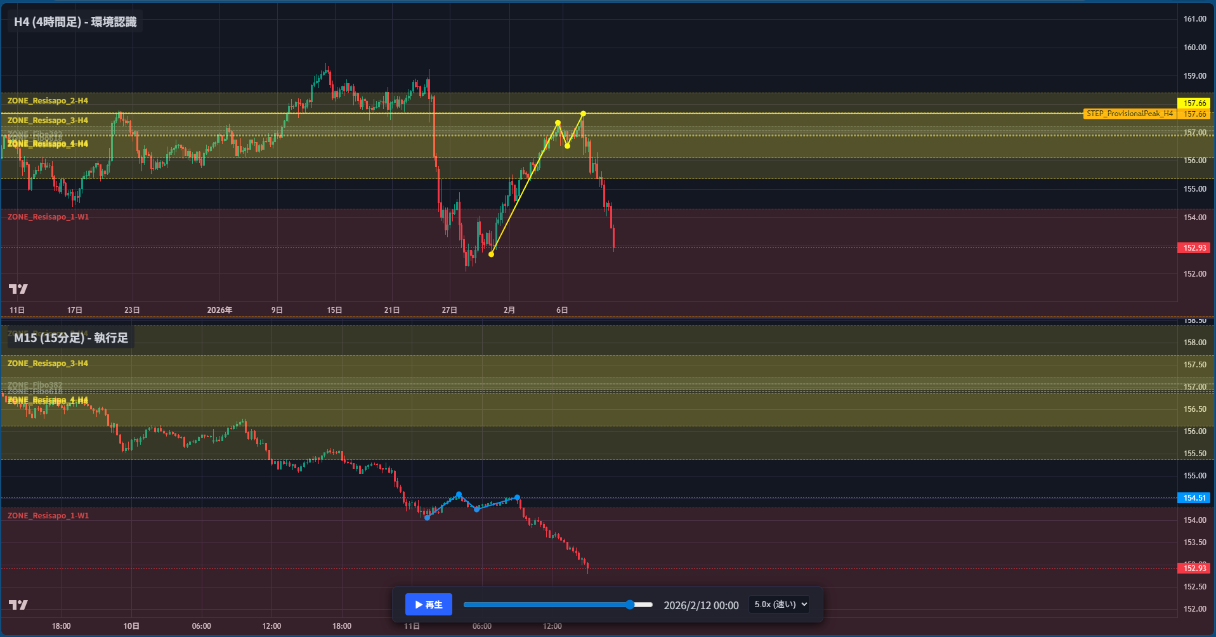Click the yellow swing low marker on H4
The image size is (1216, 637).
(x=491, y=254)
